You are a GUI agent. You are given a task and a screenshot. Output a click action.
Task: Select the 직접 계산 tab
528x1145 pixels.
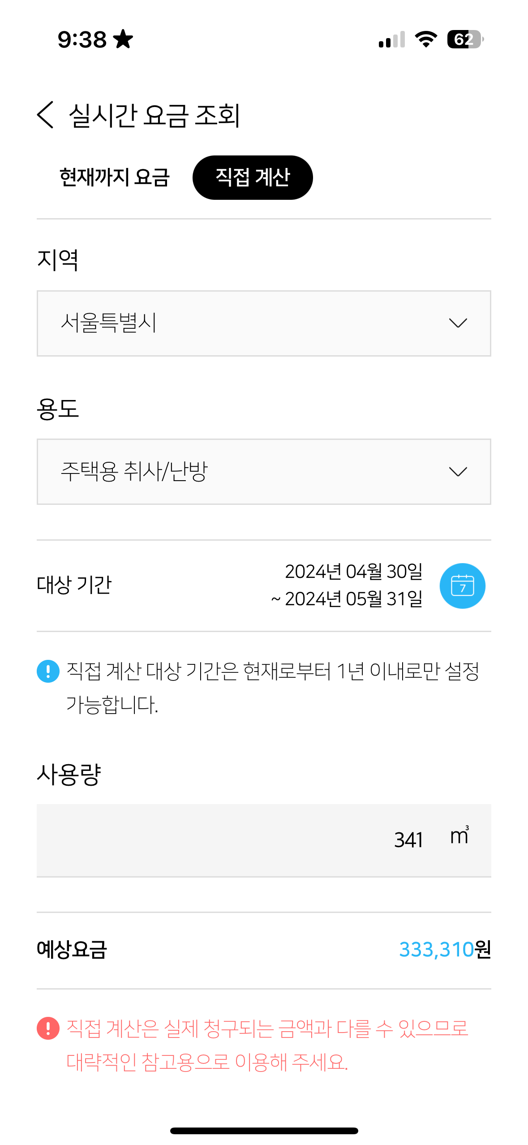pyautogui.click(x=253, y=177)
